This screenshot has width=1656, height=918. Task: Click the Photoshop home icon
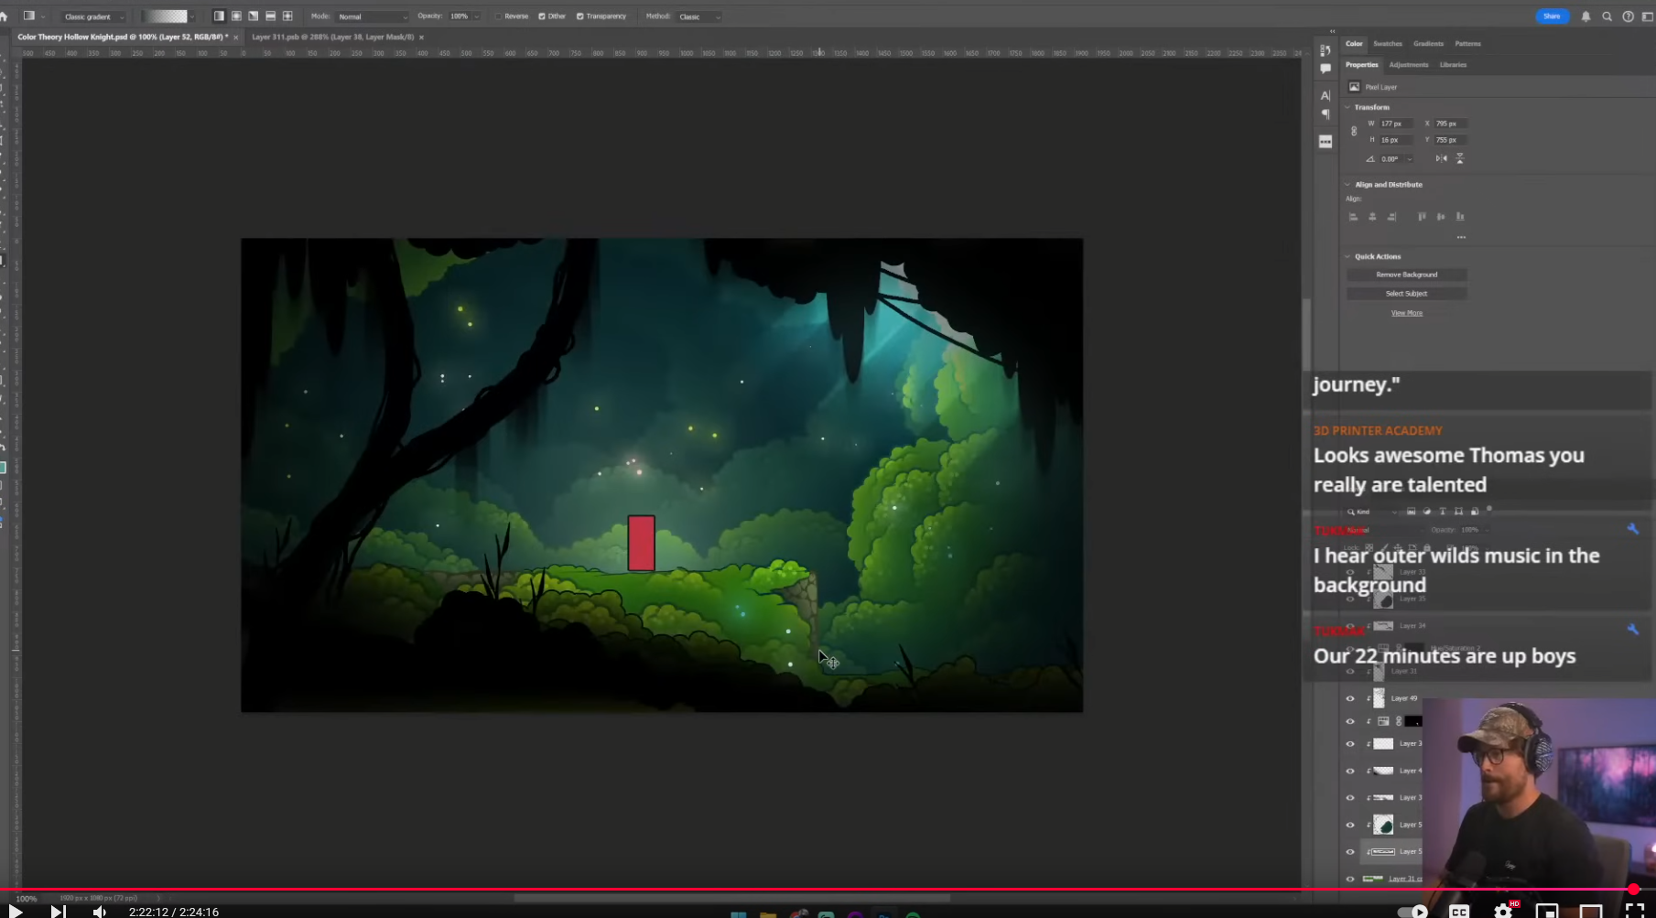point(4,16)
